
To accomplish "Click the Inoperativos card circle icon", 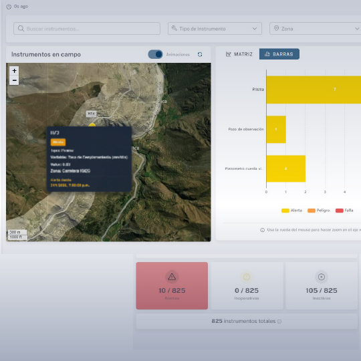I will [247, 277].
